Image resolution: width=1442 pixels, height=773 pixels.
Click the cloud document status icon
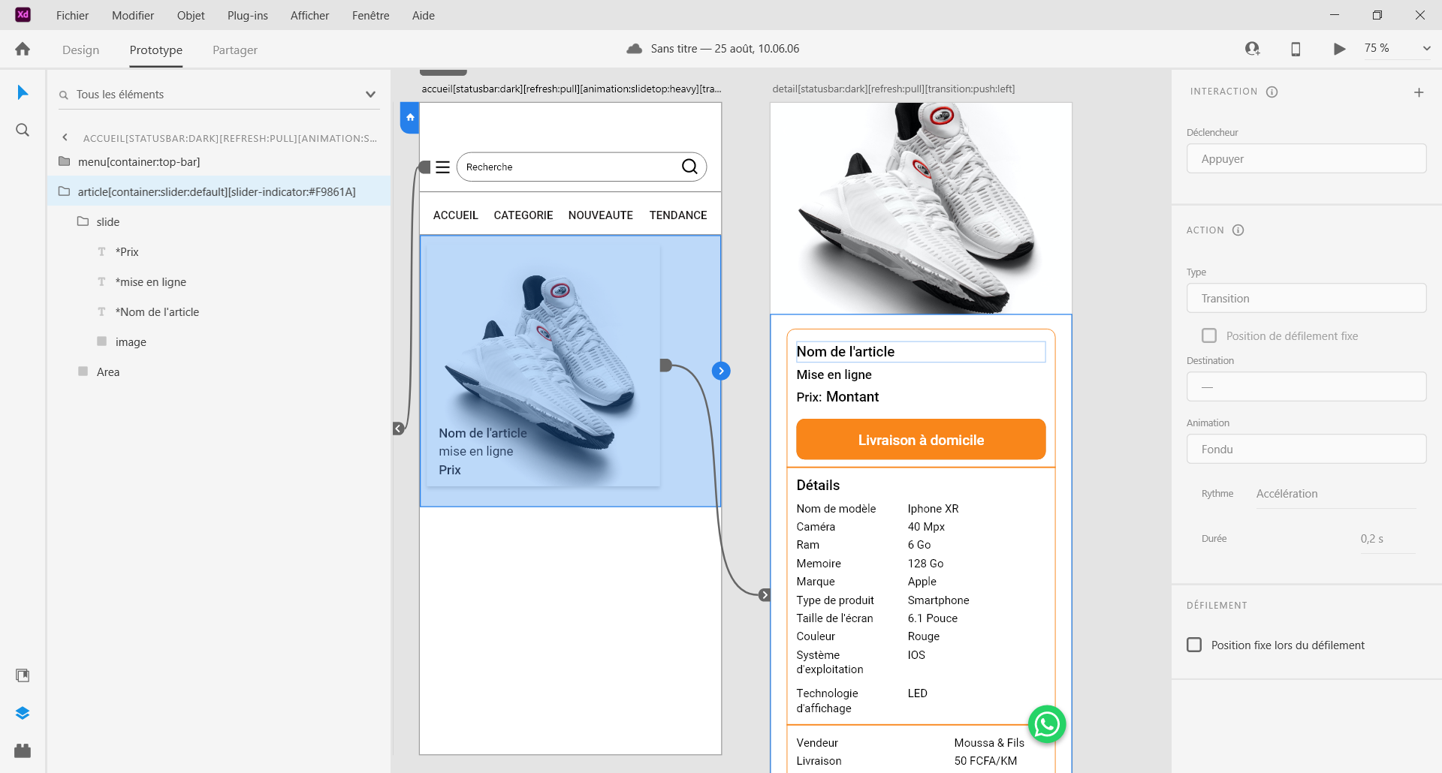point(635,49)
